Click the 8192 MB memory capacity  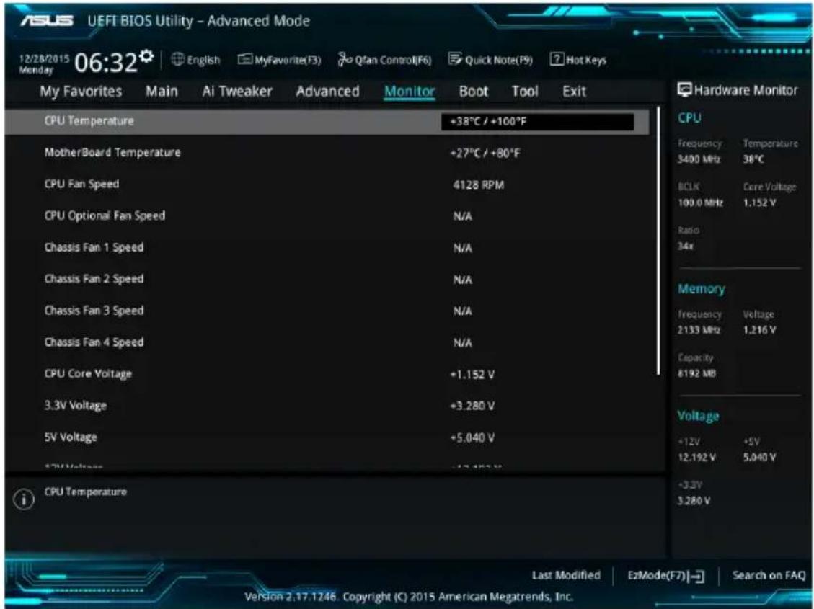point(696,373)
